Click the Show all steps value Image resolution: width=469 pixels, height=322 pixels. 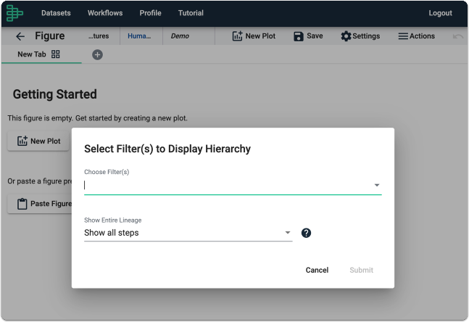pyautogui.click(x=111, y=233)
